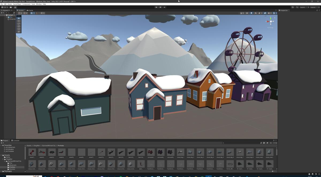321x177 pixels.
Task: Open the Scene view more options menu
Action: pos(276,10)
